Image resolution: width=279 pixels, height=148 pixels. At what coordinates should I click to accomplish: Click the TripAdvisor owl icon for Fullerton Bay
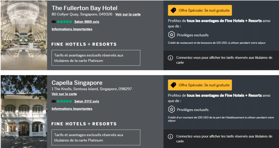coord(54,22)
